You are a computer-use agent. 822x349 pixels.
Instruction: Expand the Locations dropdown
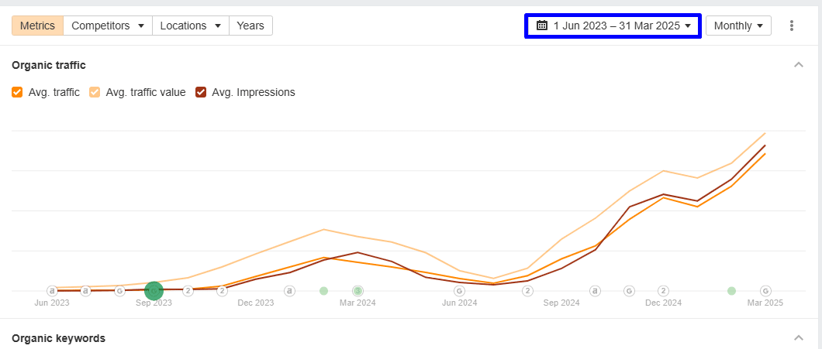tap(190, 26)
